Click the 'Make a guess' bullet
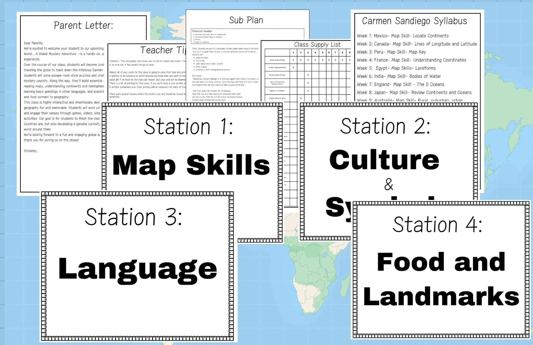Screen dimensions: 533x345 [x=201, y=67]
